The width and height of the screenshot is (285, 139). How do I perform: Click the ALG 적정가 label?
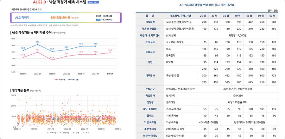[x=22, y=17]
